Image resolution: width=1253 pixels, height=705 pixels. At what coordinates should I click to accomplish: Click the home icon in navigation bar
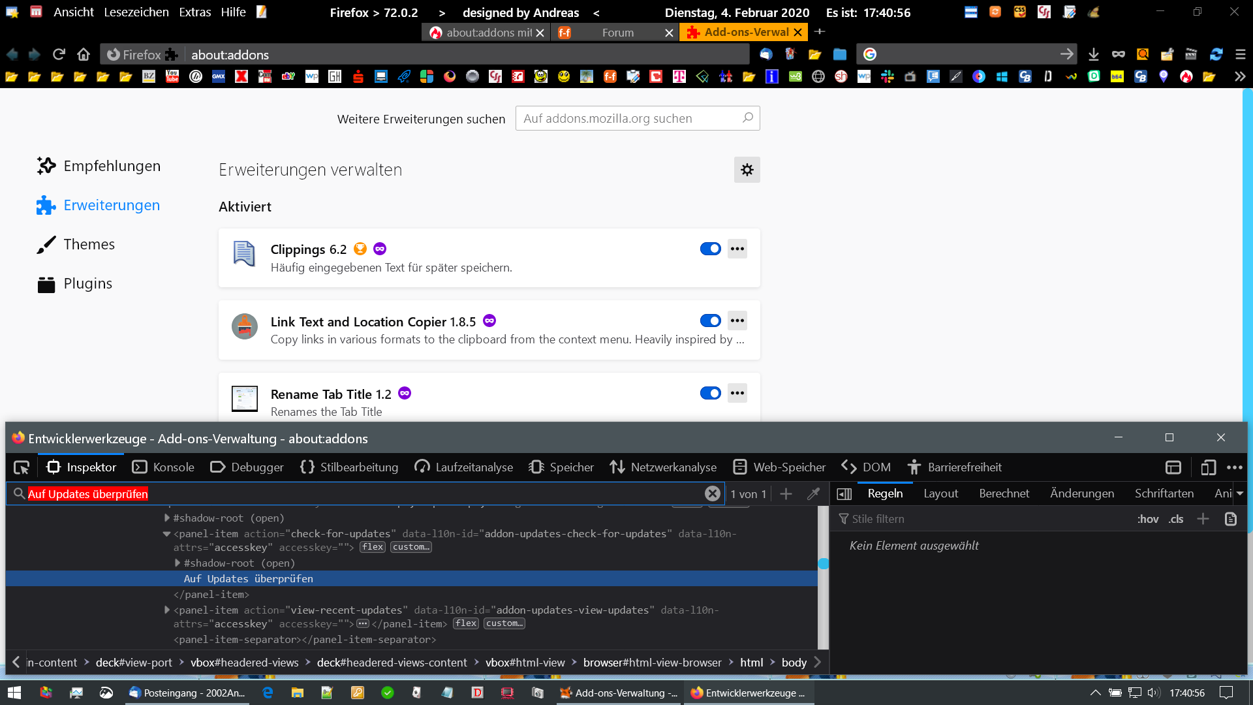83,54
